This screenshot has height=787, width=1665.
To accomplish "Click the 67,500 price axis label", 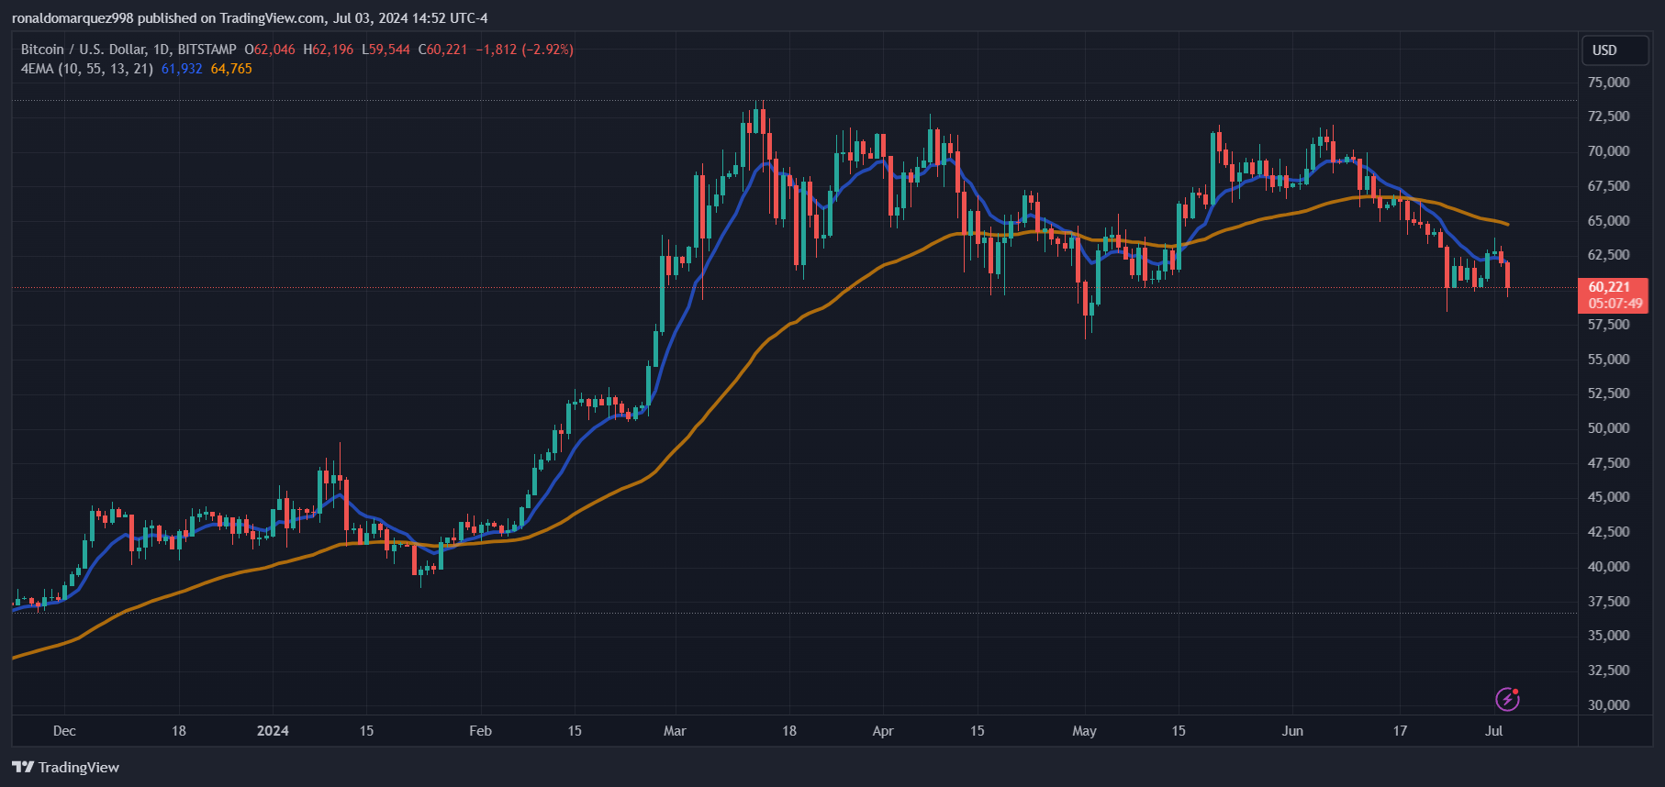I will coord(1608,186).
